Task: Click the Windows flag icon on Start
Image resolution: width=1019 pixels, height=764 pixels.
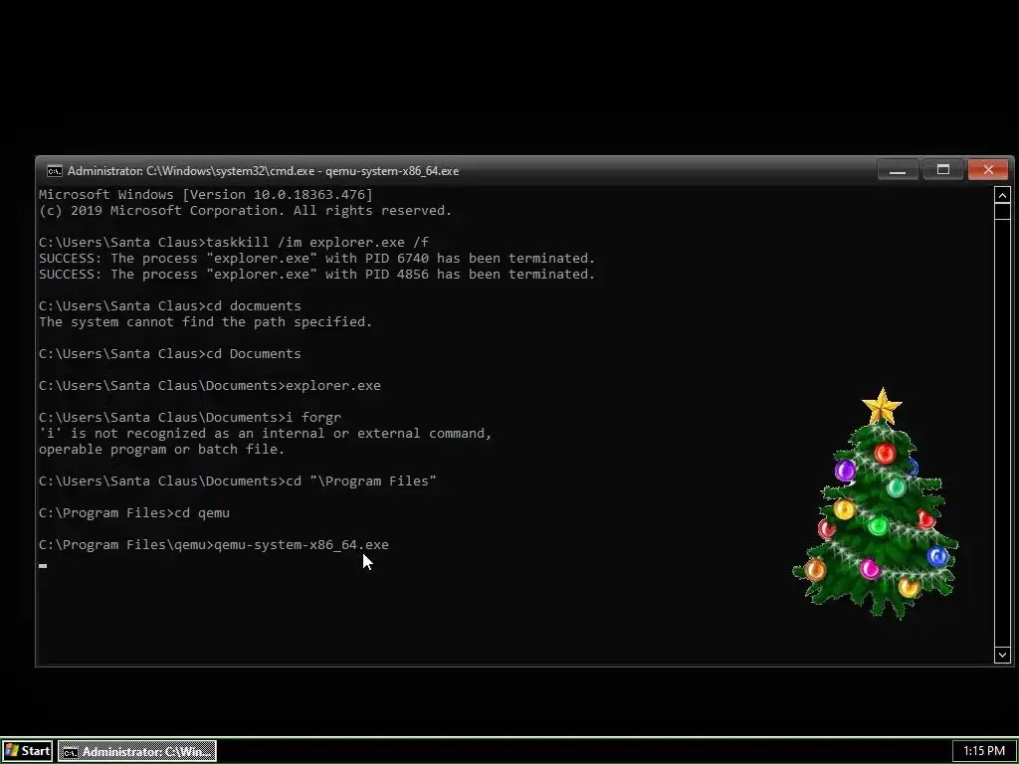Action: click(12, 751)
